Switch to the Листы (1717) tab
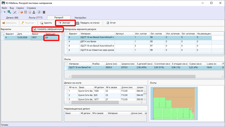Screen dimensions: 225x127 click(35, 18)
